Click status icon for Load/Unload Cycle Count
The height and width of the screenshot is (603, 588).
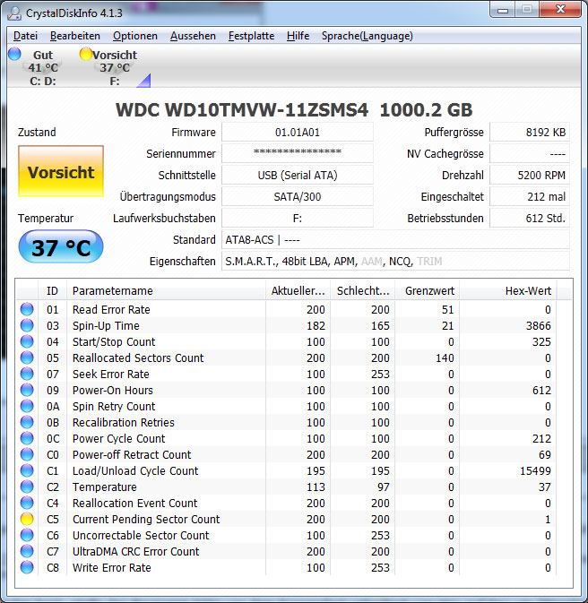click(x=27, y=470)
